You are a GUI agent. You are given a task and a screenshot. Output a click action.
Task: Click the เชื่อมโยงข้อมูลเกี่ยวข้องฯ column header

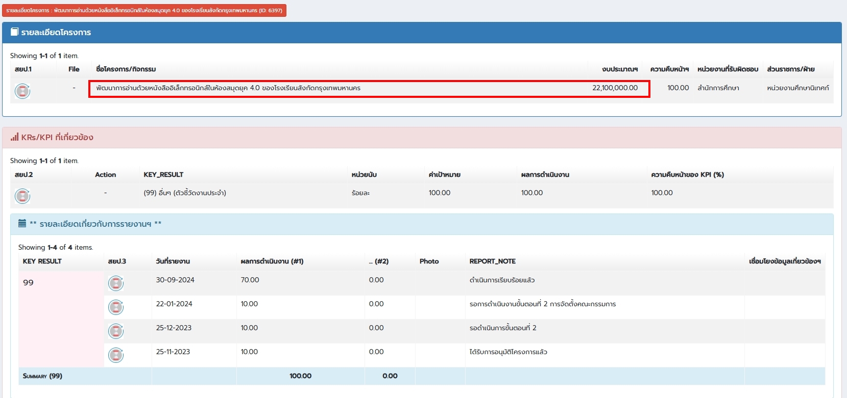[785, 261]
